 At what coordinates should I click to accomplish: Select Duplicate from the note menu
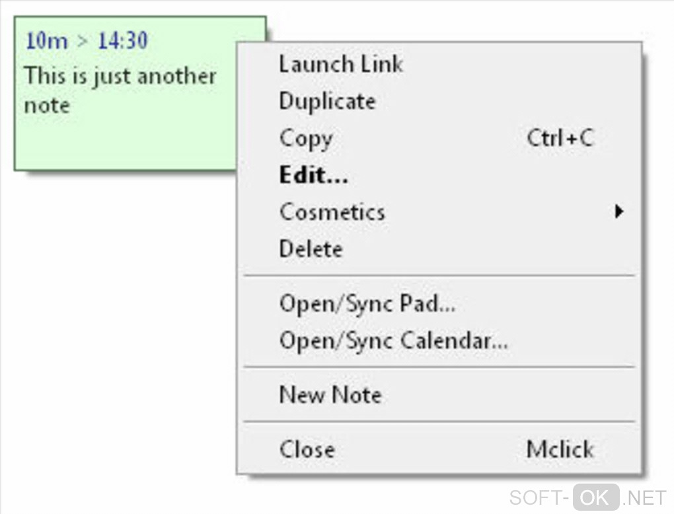327,101
